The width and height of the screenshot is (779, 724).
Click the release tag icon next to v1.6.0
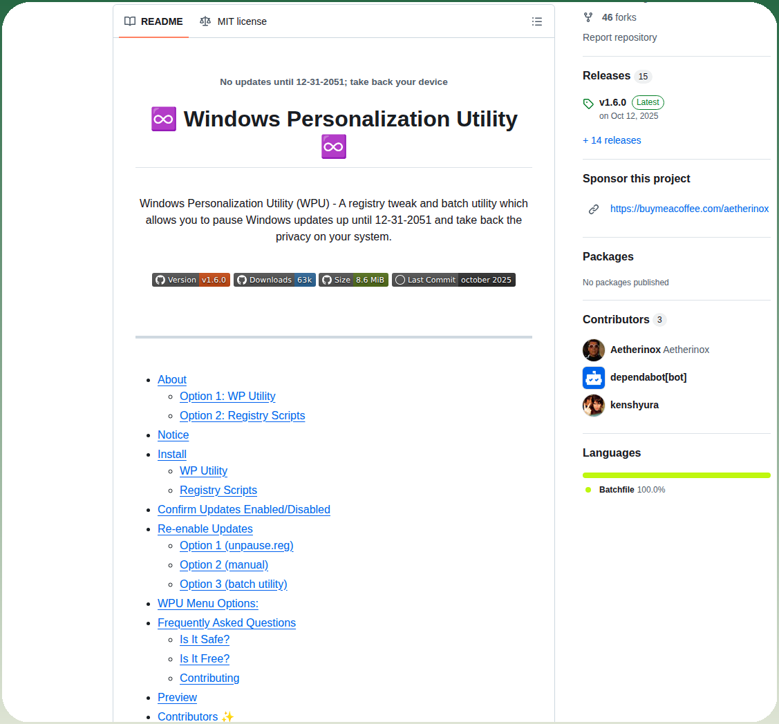tap(588, 104)
